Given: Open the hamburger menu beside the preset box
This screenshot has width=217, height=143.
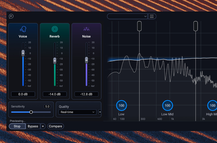Looking at the screenshot, I should pos(152,16).
